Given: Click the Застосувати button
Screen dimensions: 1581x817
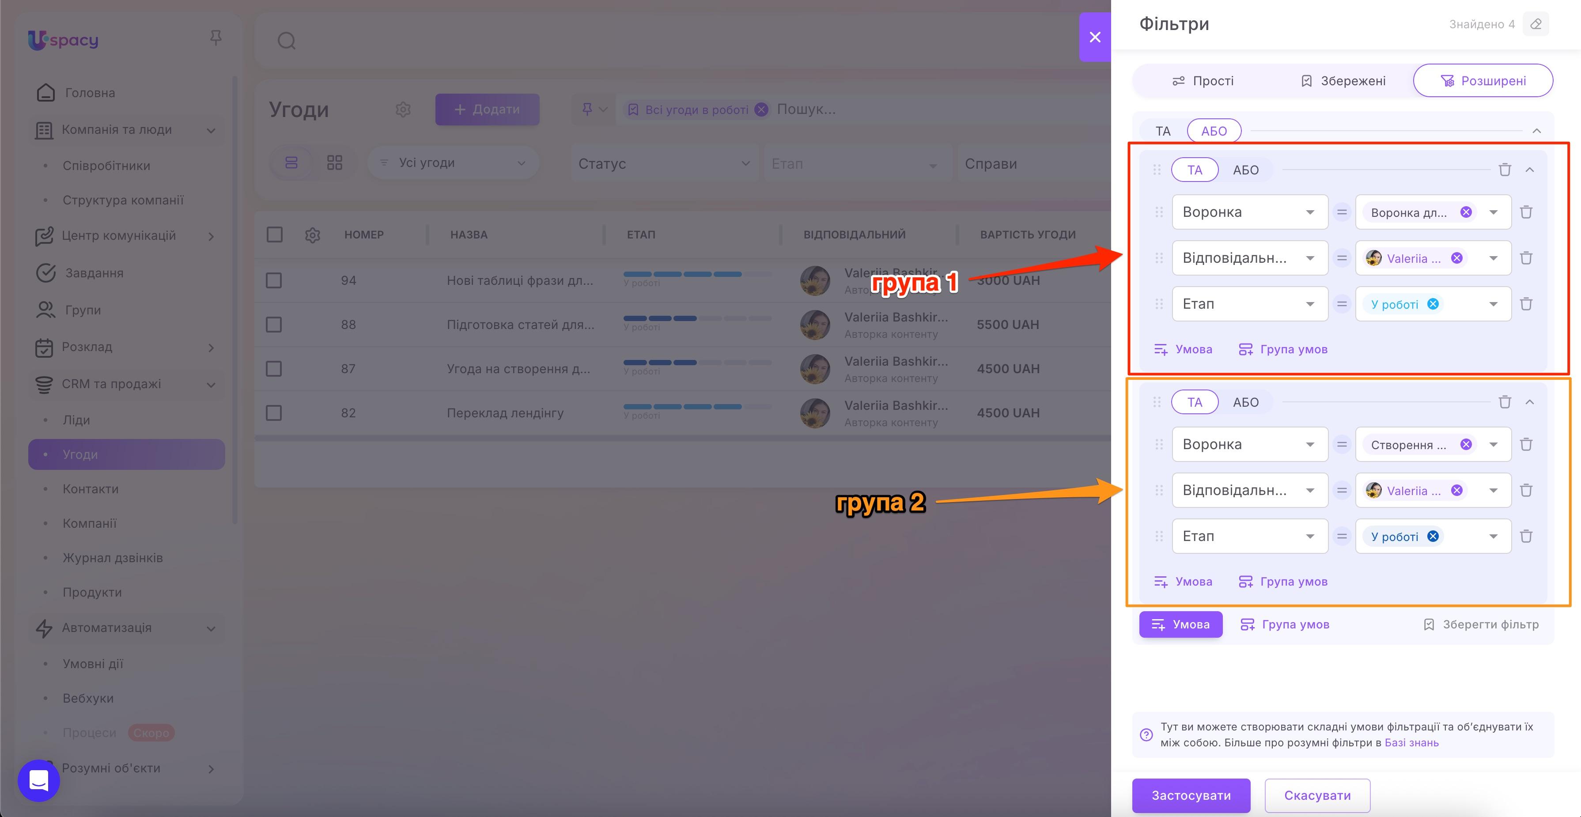Looking at the screenshot, I should (1191, 795).
